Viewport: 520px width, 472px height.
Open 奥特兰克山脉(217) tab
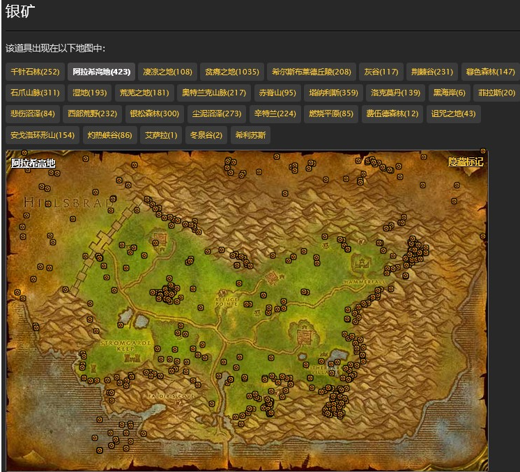click(x=214, y=93)
